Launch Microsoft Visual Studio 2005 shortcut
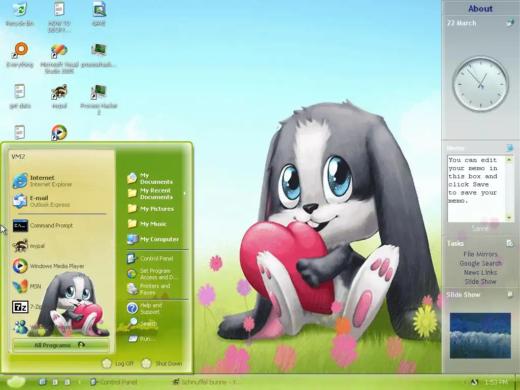Screen dimensions: 520x390 [59, 58]
